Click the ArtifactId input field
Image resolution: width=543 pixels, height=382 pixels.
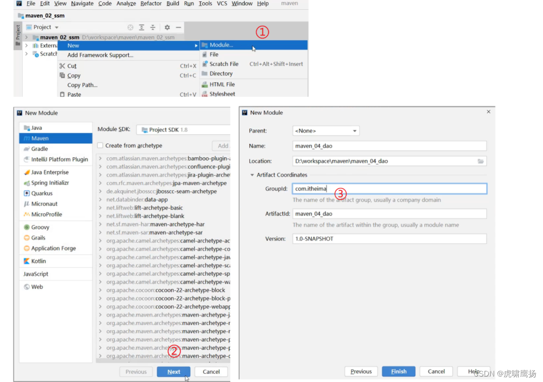pyautogui.click(x=389, y=214)
